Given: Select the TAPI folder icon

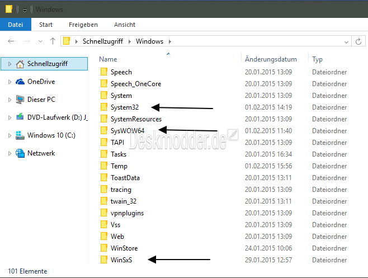Looking at the screenshot, I should [x=104, y=142].
